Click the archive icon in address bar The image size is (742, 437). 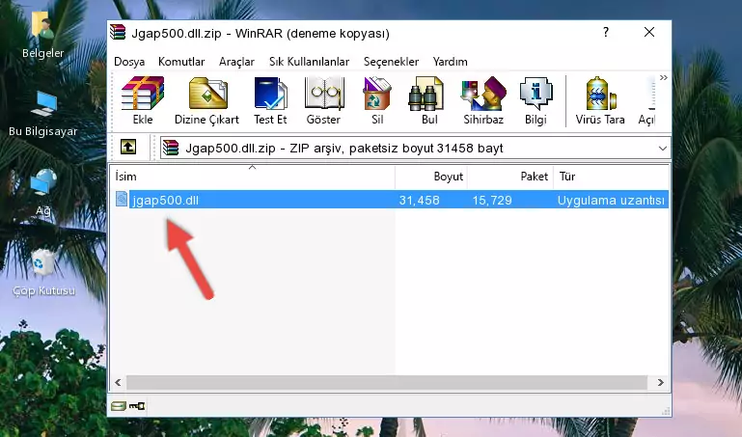point(171,148)
